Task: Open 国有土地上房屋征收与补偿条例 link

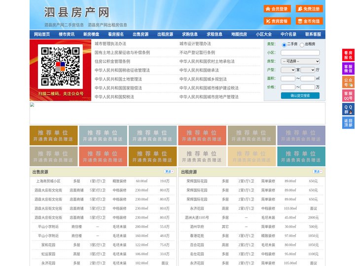Action: point(122,53)
